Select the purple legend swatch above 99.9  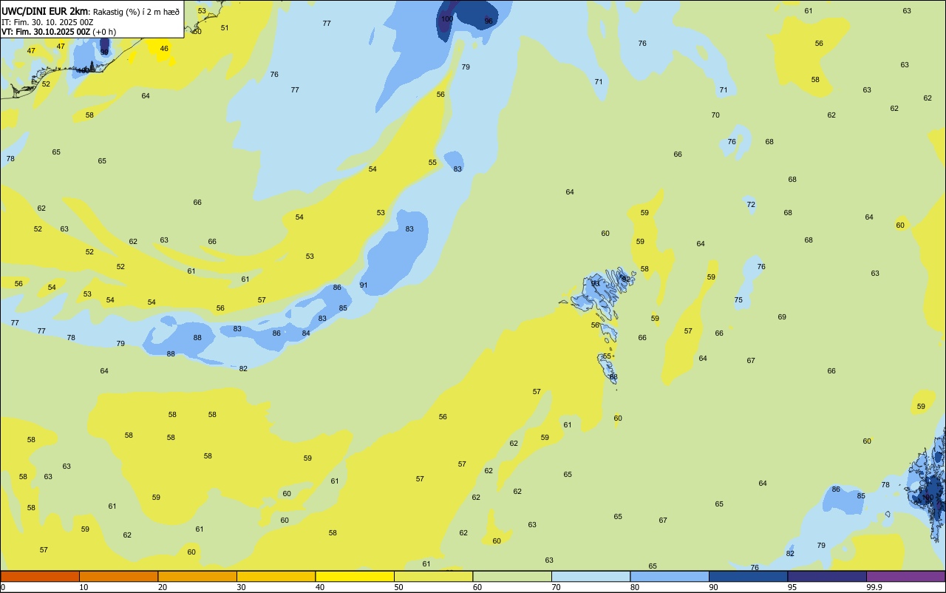905,576
